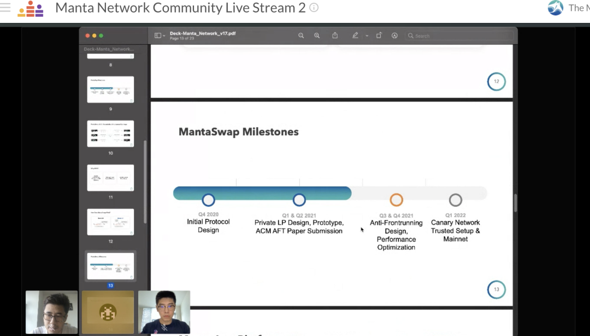This screenshot has height=336, width=590.
Task: Click the ACM AFT Paper Submission text
Action: (x=299, y=231)
